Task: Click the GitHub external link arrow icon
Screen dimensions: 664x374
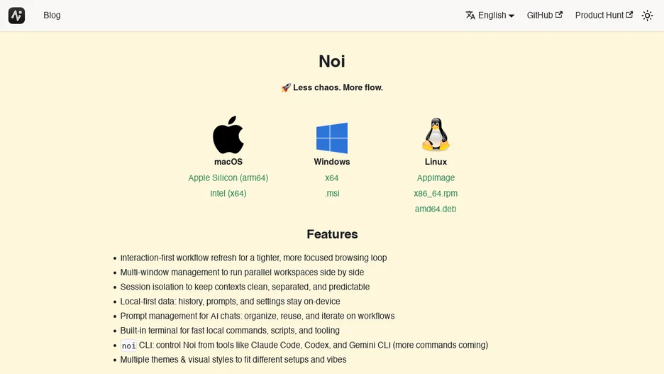Action: [x=559, y=14]
